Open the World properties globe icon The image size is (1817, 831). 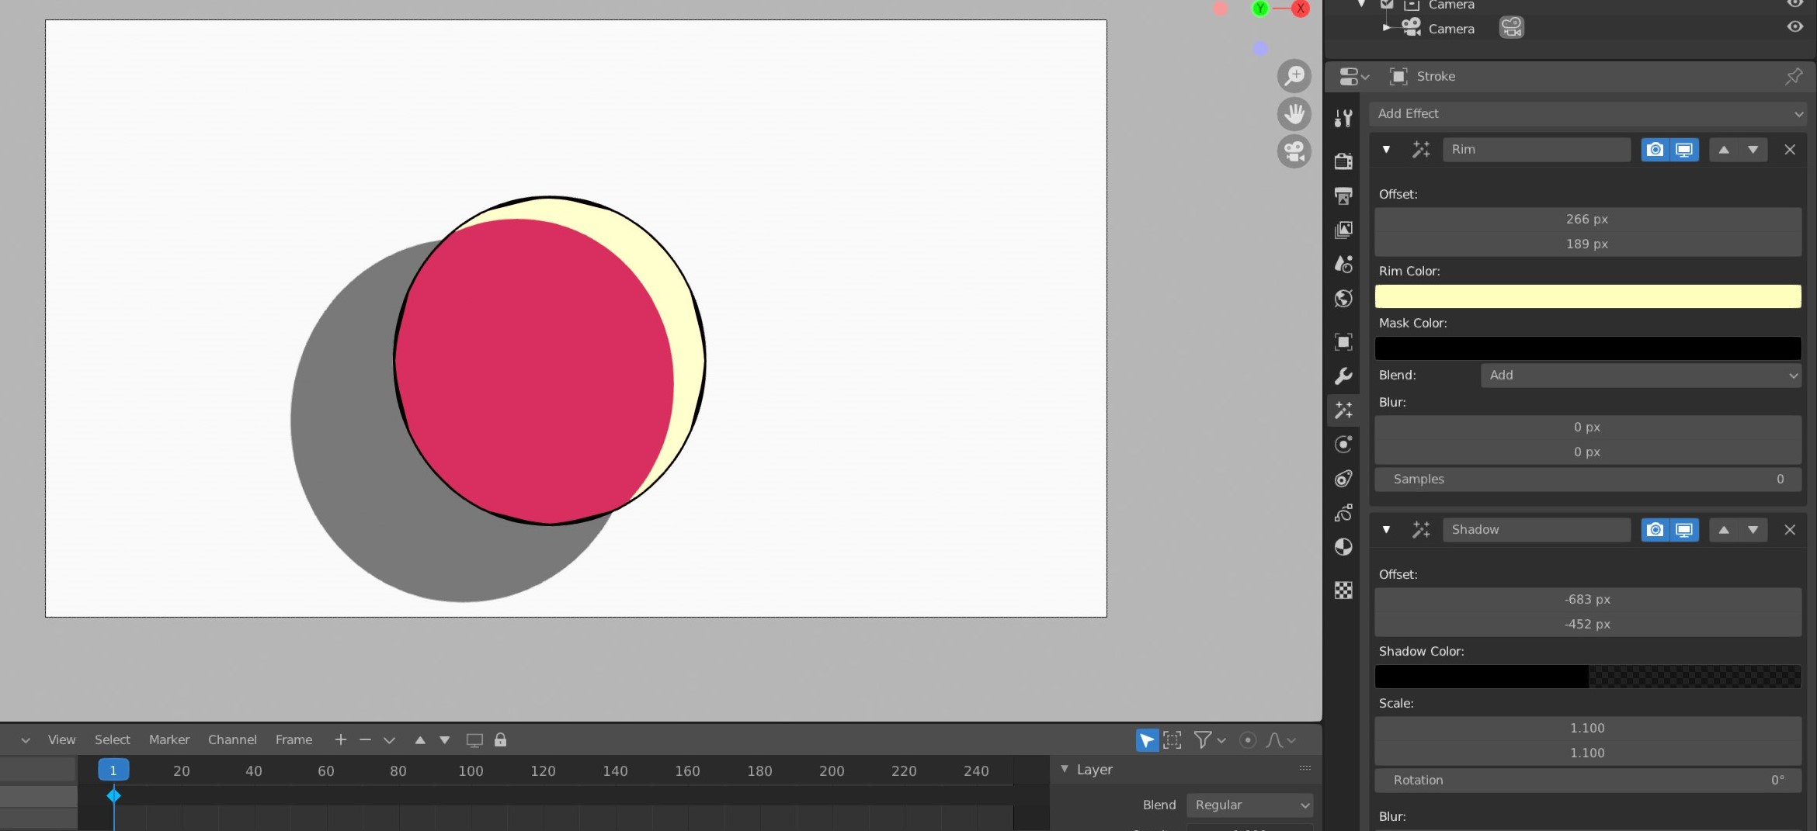coord(1343,299)
